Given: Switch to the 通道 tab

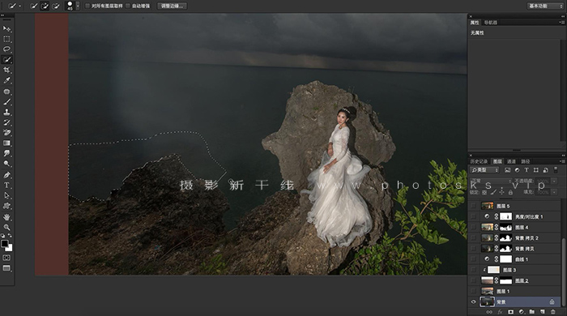Looking at the screenshot, I should click(511, 161).
